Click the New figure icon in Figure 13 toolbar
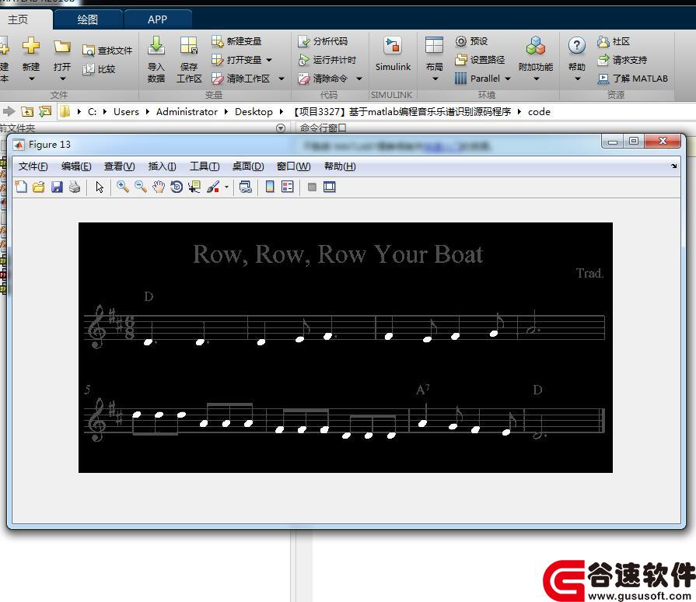This screenshot has width=696, height=602. [21, 187]
